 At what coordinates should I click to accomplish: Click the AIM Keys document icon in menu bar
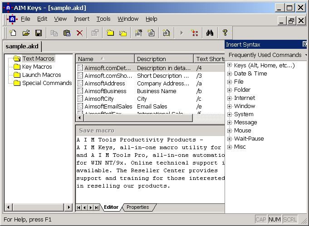[12, 19]
